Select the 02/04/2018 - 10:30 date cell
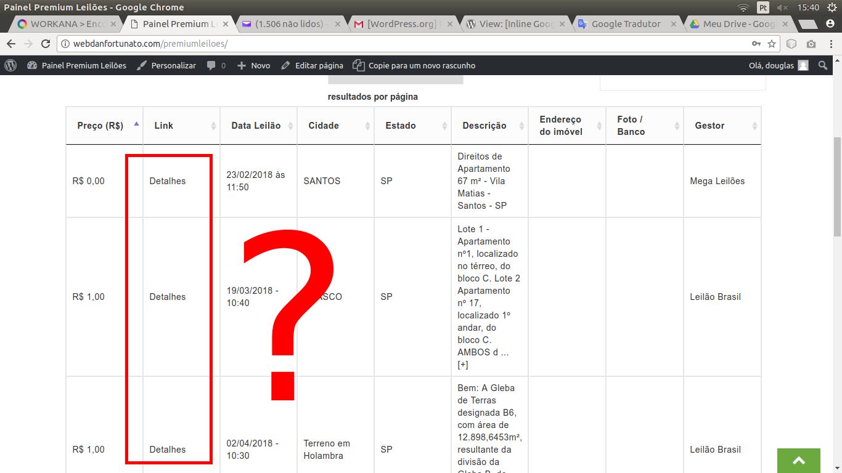Image resolution: width=842 pixels, height=473 pixels. click(x=259, y=425)
